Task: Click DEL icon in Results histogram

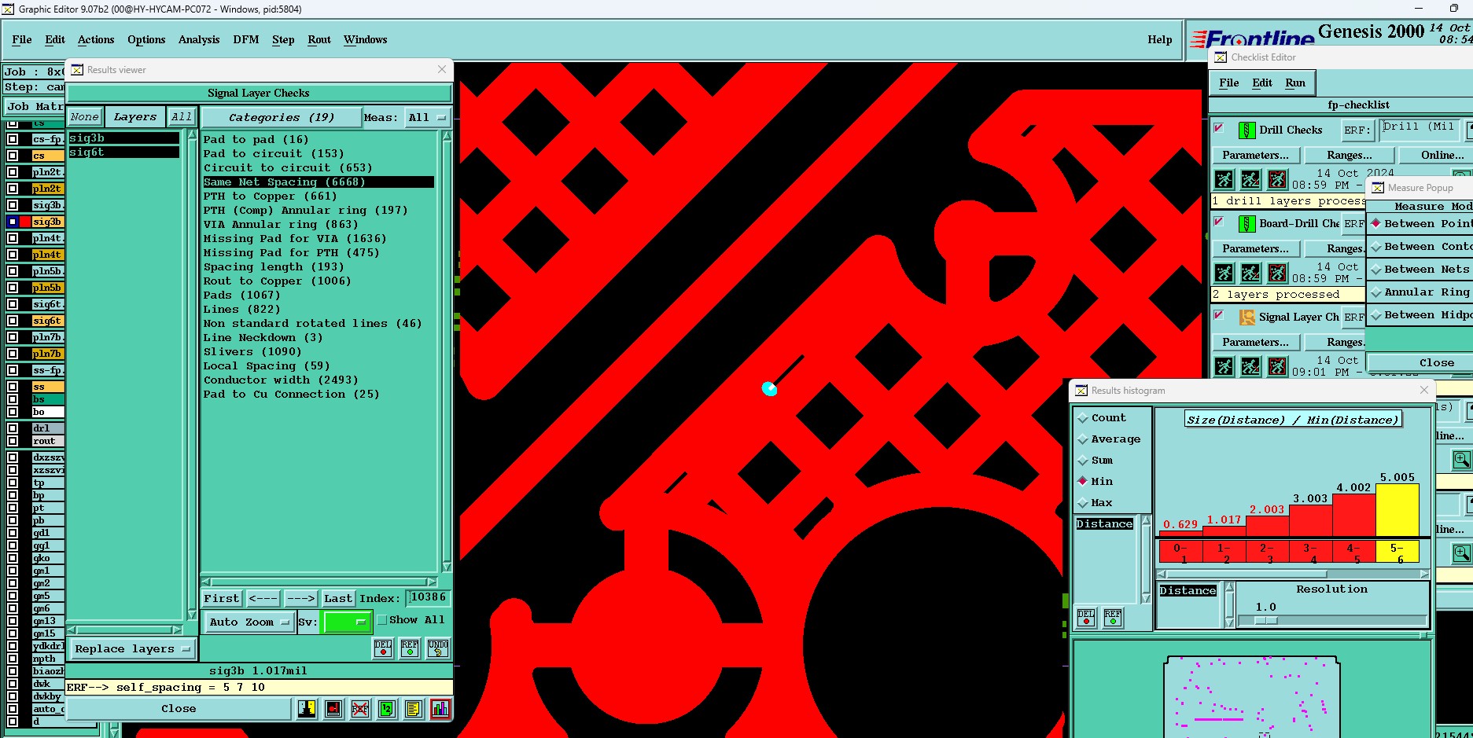Action: click(x=1086, y=618)
